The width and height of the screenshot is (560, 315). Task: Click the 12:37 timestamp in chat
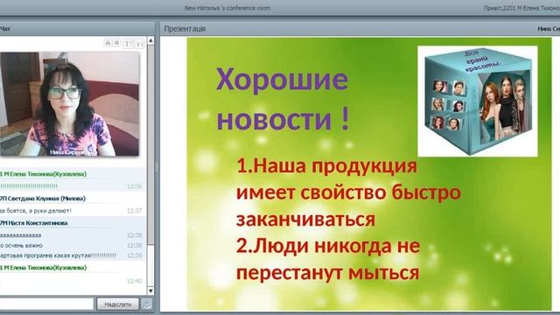(135, 211)
